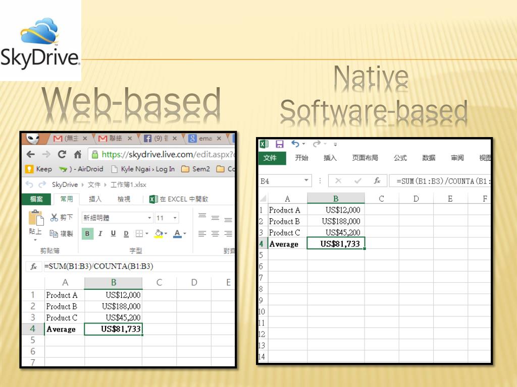Click the Redo arrow in native Excel

click(317, 144)
